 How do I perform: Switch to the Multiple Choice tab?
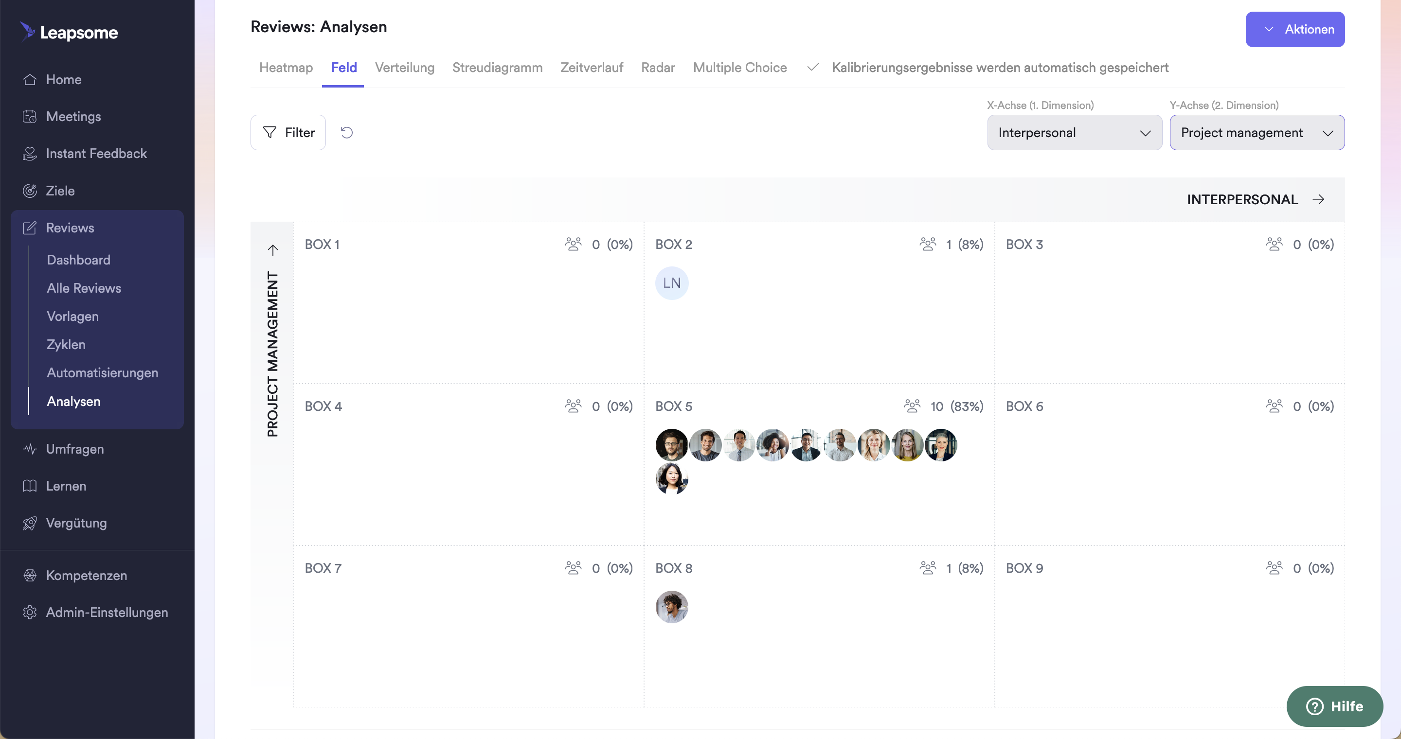tap(739, 68)
